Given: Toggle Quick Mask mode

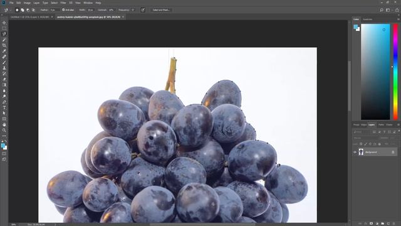Looking at the screenshot, I should 4,154.
